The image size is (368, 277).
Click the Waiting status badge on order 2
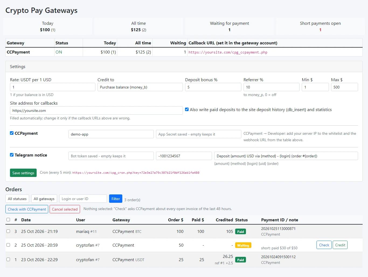[243, 245]
